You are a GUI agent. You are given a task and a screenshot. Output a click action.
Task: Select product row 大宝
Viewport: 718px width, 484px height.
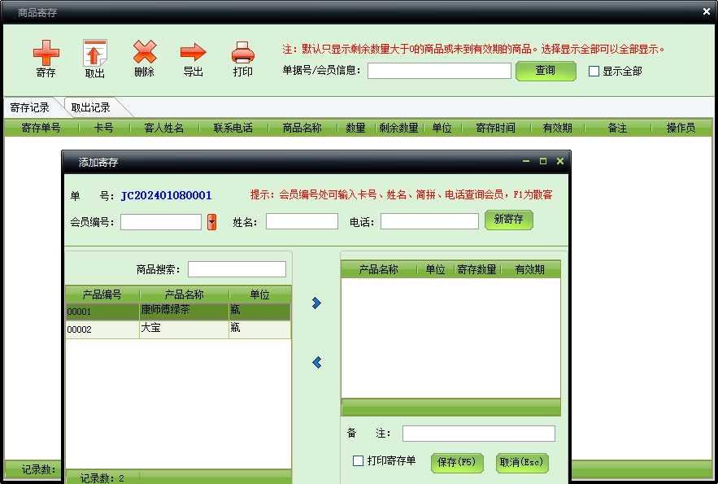tap(177, 329)
